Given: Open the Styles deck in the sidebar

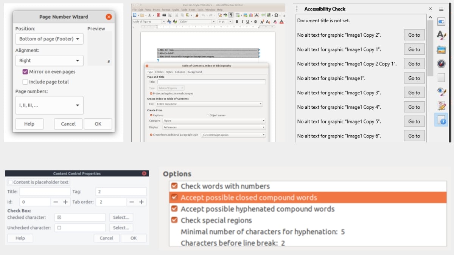Looking at the screenshot, I should (x=441, y=35).
